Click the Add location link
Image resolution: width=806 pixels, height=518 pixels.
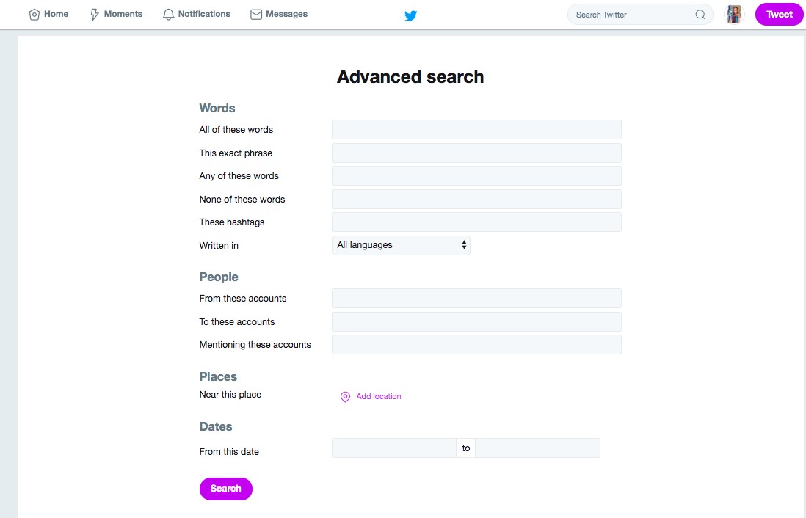[x=379, y=397]
